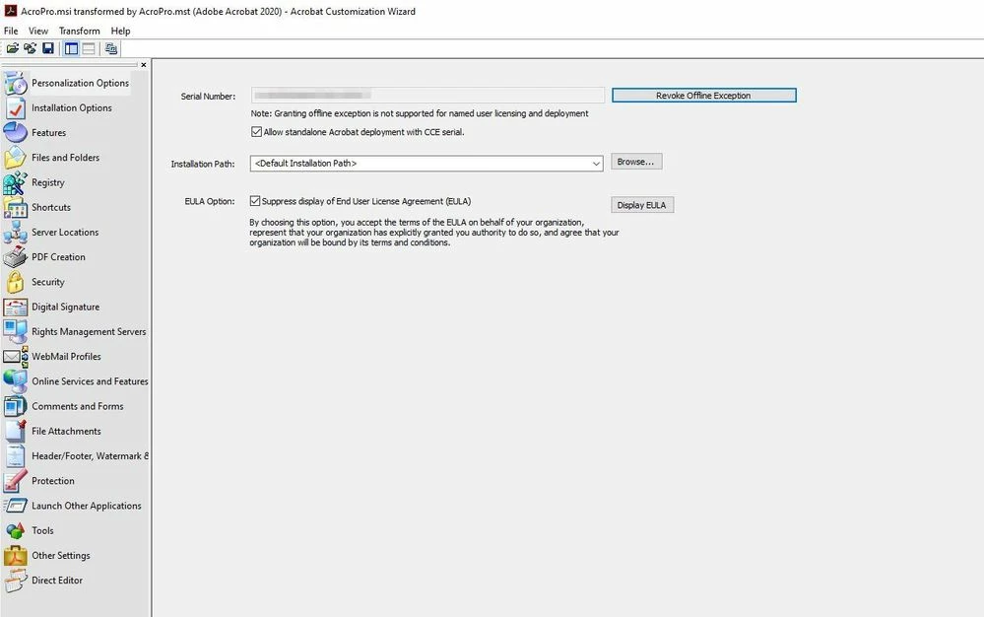The image size is (984, 617).
Task: Open the File Attachments icon
Action: (15, 431)
